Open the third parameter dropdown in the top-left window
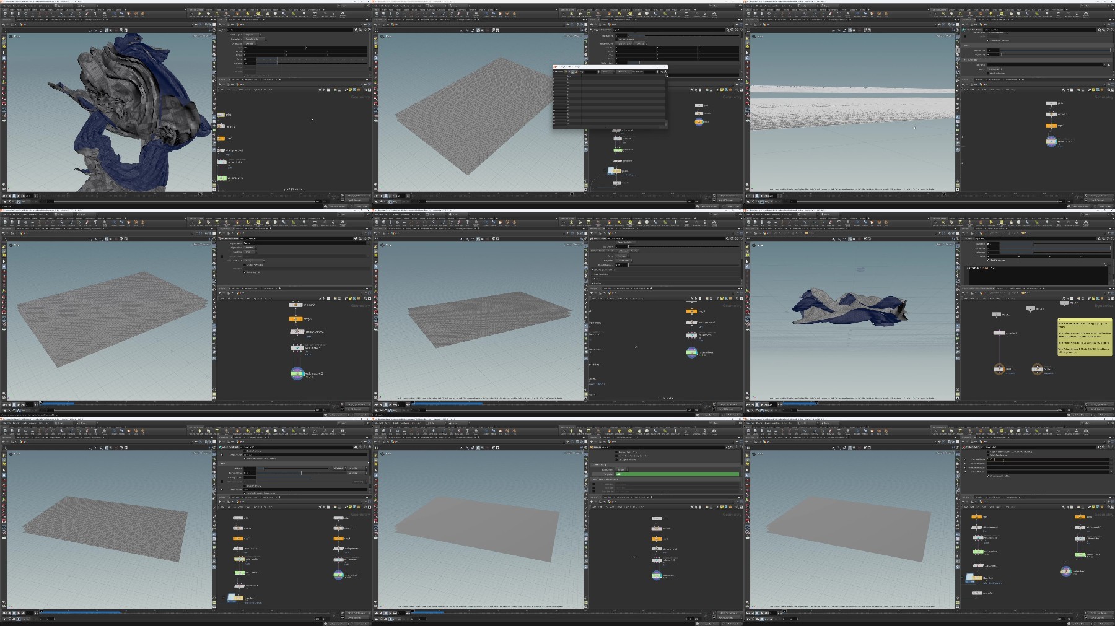The image size is (1115, 626). [250, 43]
